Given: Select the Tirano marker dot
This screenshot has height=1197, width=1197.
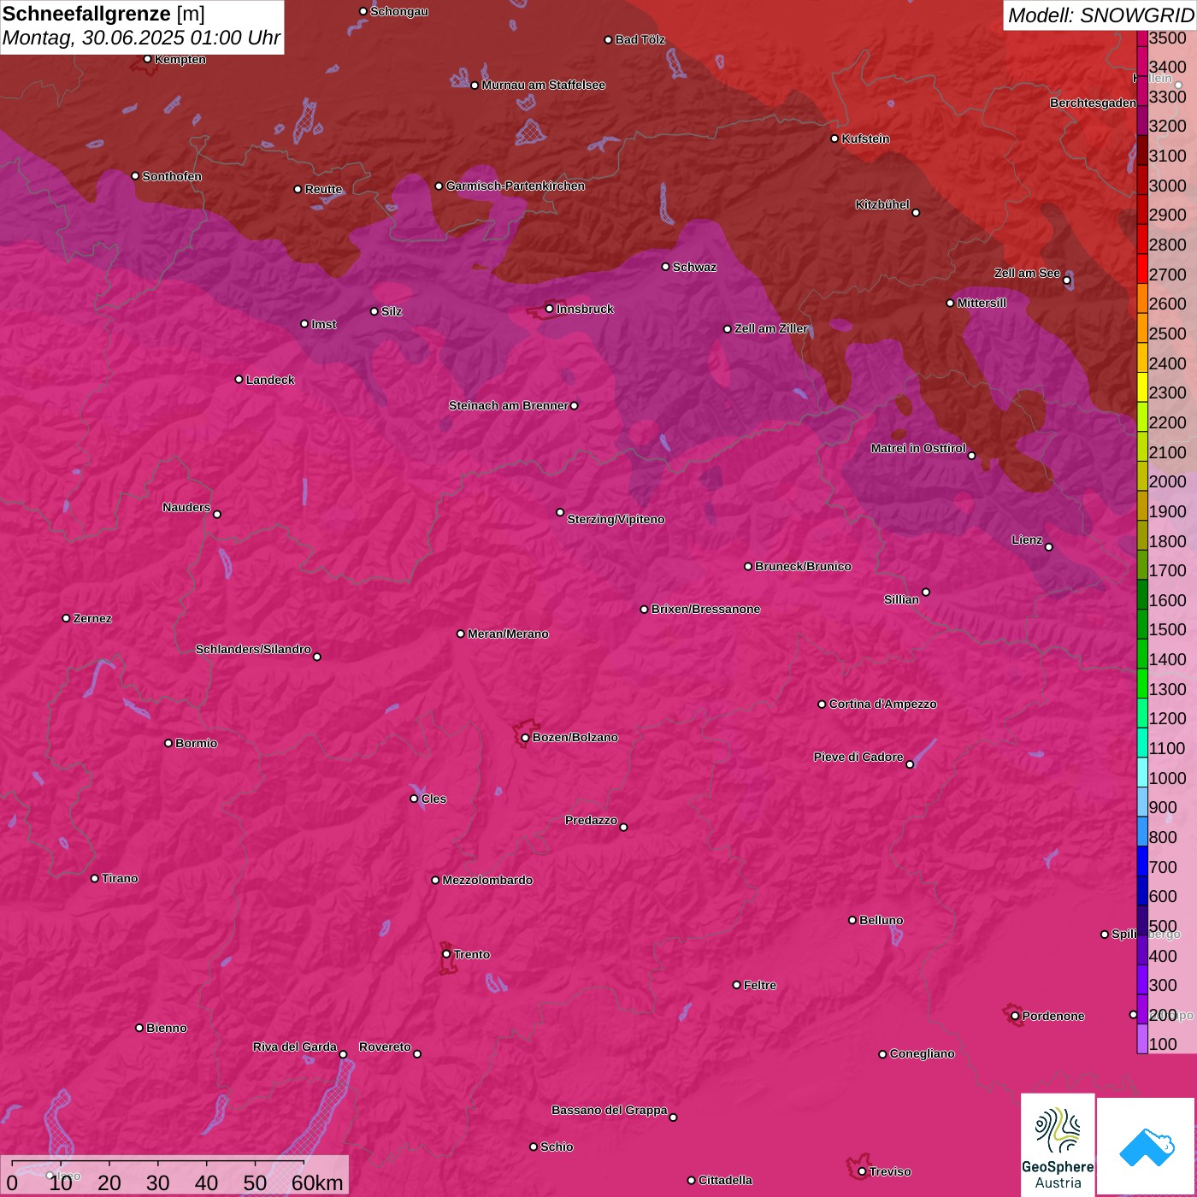Looking at the screenshot, I should pyautogui.click(x=95, y=878).
